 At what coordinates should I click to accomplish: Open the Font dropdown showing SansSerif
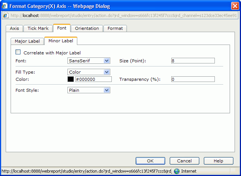pos(106,60)
